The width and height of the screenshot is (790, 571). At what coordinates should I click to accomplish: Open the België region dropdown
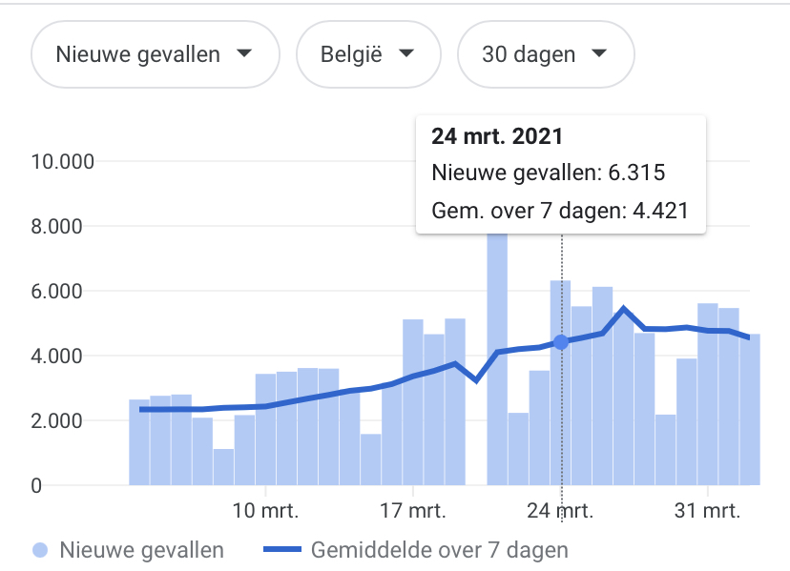pos(368,54)
